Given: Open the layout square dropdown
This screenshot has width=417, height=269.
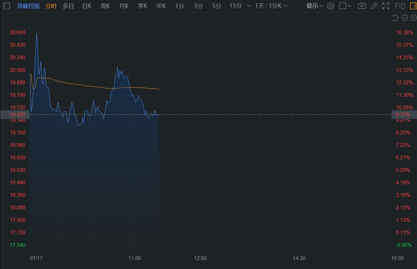Looking at the screenshot, I should click(x=345, y=6).
